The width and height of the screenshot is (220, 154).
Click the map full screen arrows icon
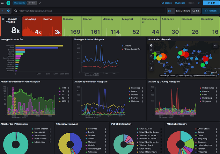(151, 62)
